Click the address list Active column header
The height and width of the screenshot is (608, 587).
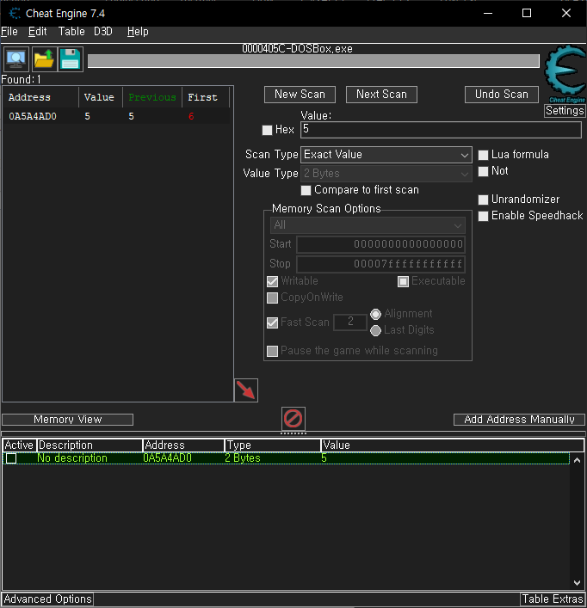[20, 445]
